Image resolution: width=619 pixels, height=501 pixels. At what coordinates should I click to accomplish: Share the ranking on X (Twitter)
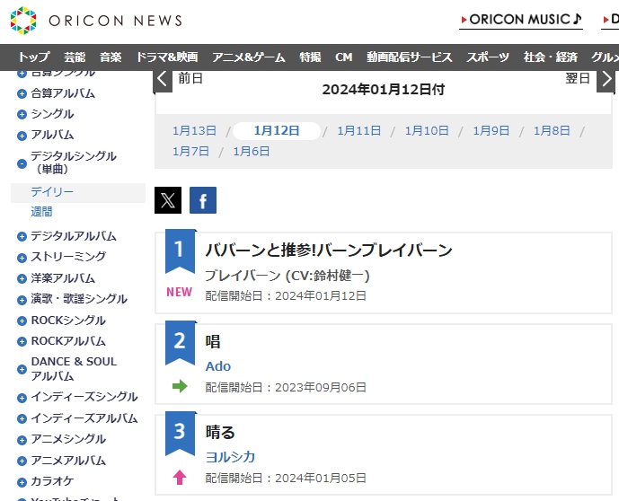(168, 200)
